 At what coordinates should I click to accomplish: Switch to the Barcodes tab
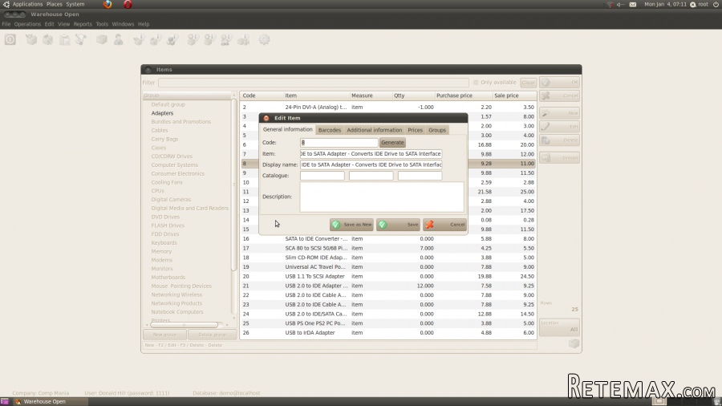coord(330,130)
